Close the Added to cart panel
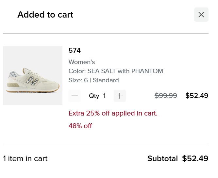This screenshot has width=218, height=178. tap(201, 15)
